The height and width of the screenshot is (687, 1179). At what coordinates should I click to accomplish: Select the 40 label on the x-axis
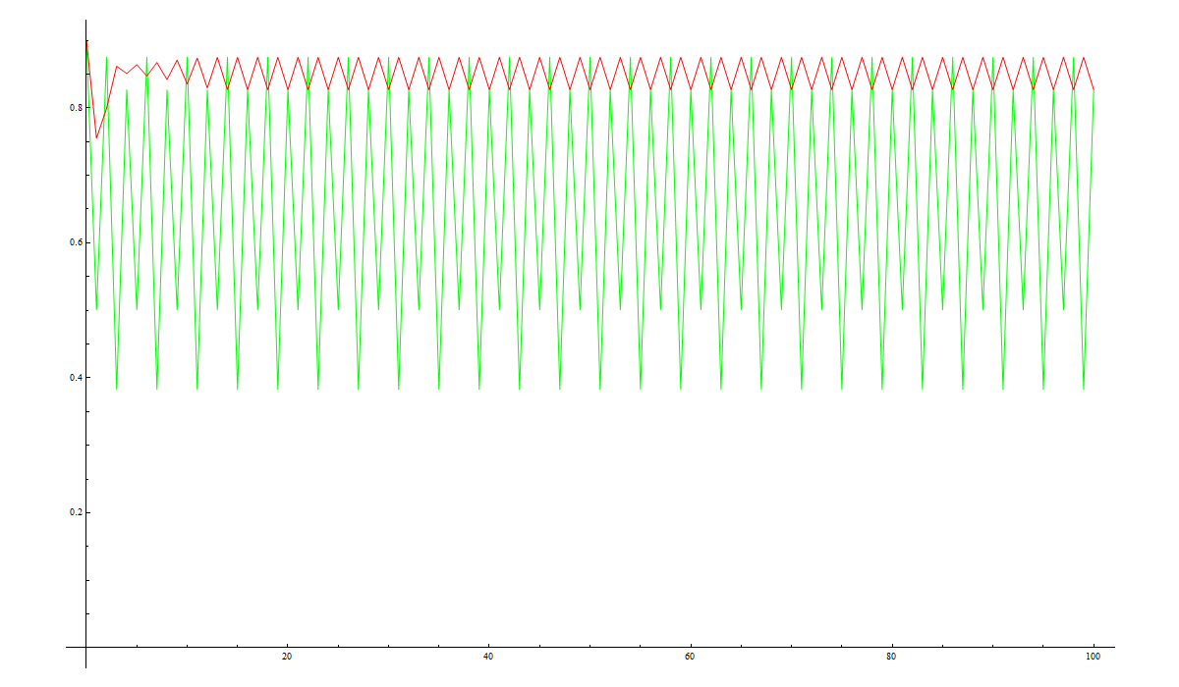(488, 657)
